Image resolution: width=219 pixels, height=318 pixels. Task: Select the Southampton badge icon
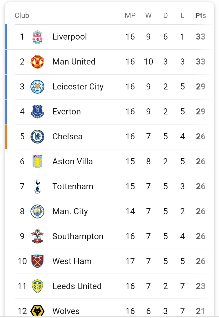[x=37, y=236]
